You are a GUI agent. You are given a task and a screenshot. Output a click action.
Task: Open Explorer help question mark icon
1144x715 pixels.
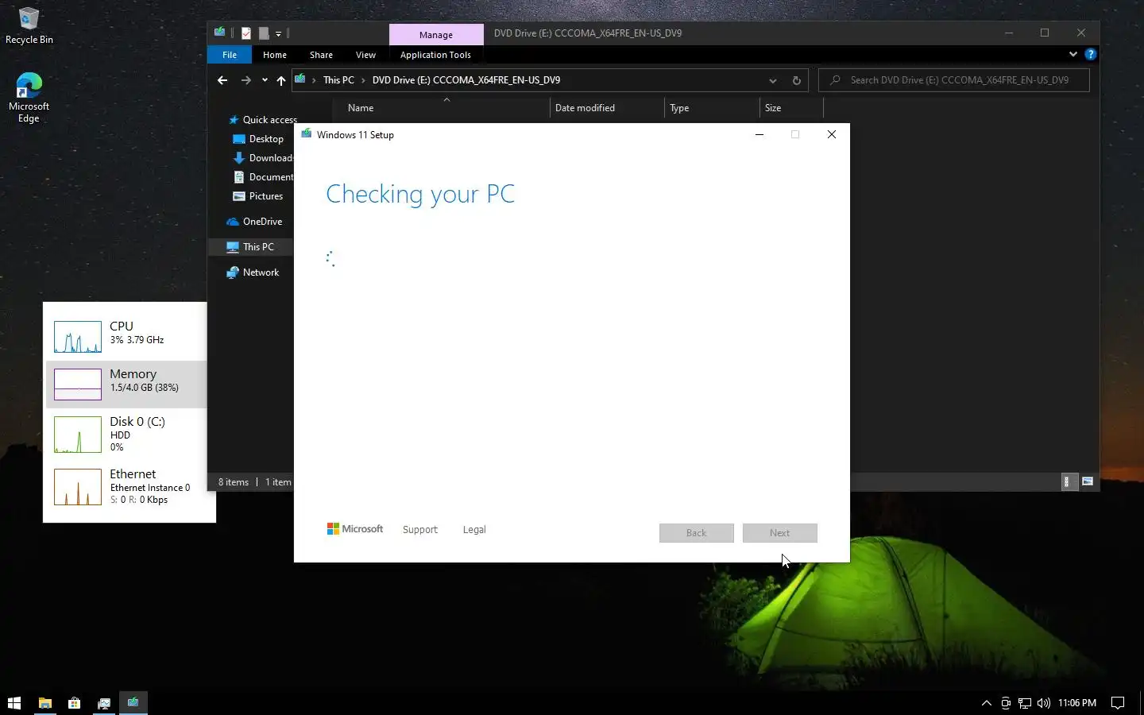(1091, 54)
